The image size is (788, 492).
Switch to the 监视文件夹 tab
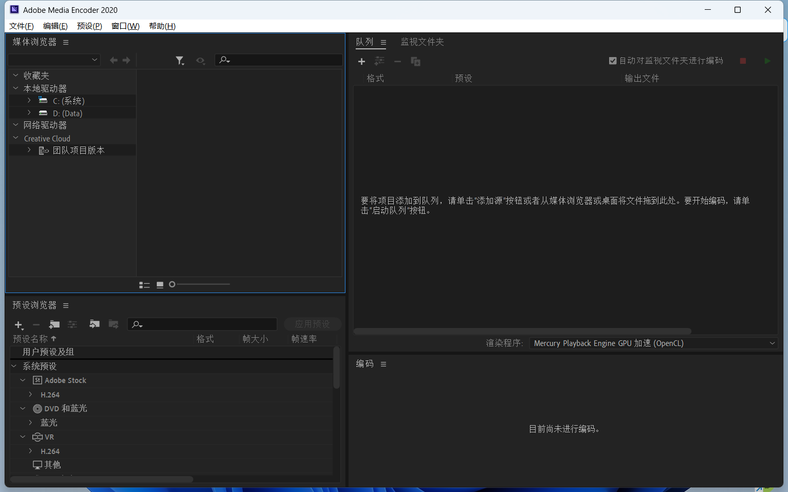tap(423, 42)
